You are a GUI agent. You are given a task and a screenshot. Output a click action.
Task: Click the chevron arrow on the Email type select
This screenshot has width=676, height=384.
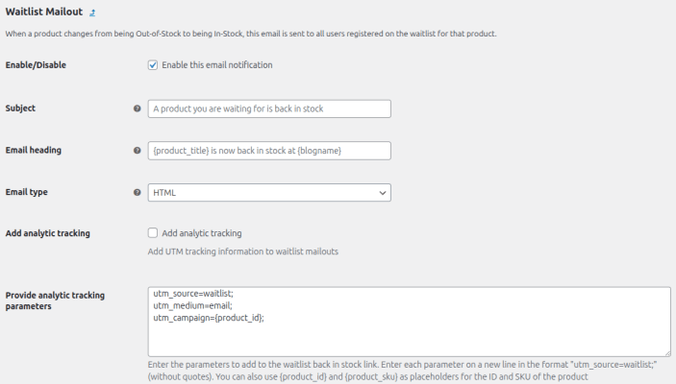coord(381,193)
